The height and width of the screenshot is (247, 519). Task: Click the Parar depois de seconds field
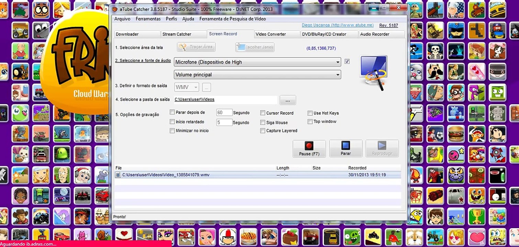point(224,113)
